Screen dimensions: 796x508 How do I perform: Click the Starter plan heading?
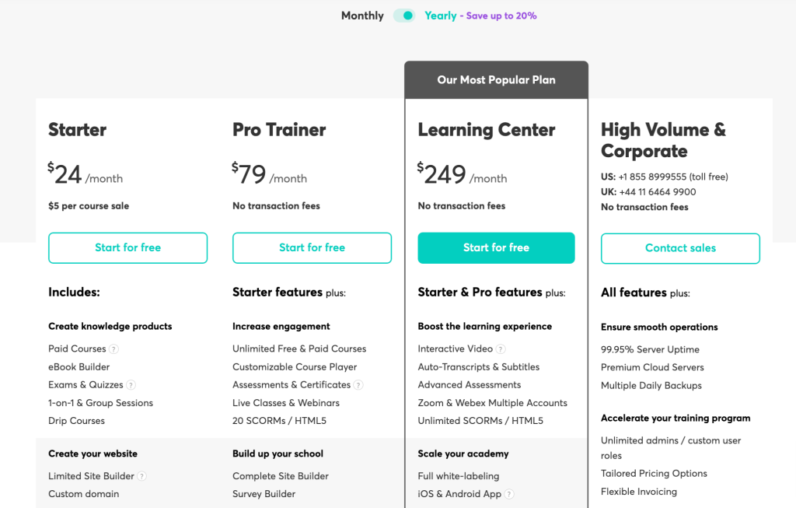[77, 130]
